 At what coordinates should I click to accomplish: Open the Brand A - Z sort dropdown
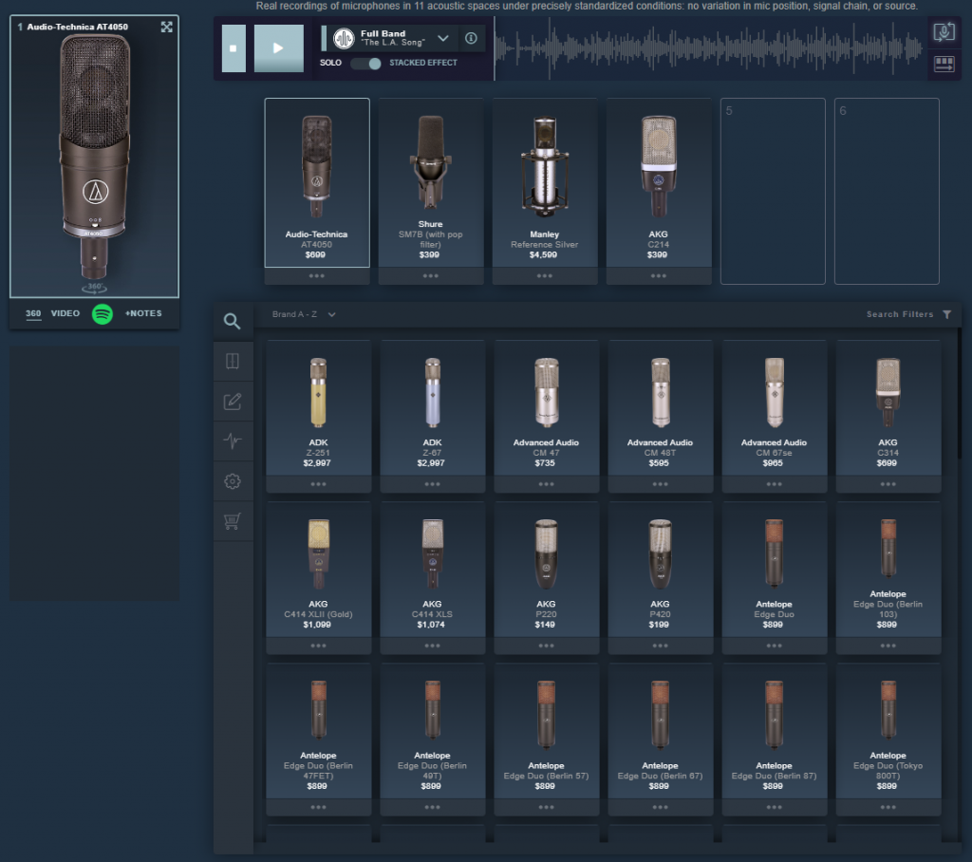[305, 314]
